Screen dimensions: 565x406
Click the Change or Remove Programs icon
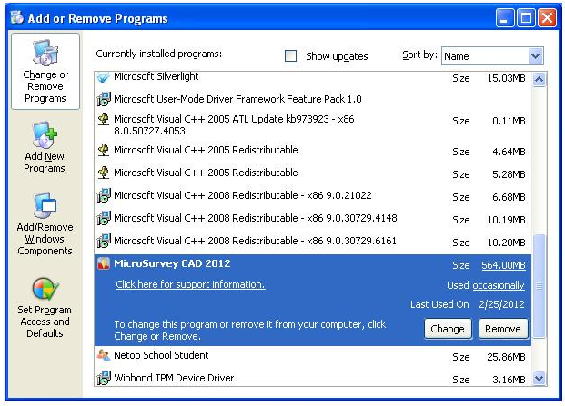(45, 53)
